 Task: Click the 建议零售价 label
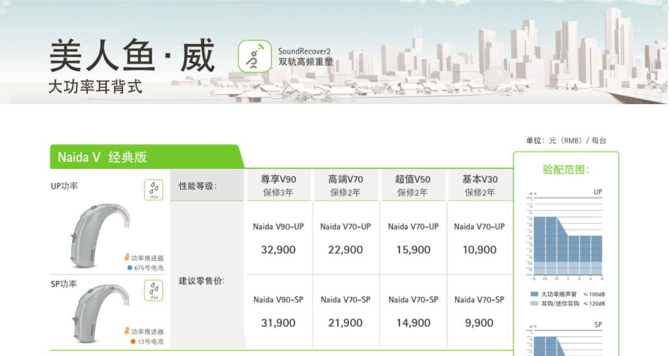pyautogui.click(x=201, y=281)
